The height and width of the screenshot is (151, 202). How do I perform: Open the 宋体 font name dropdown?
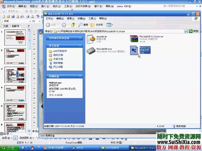point(30,21)
